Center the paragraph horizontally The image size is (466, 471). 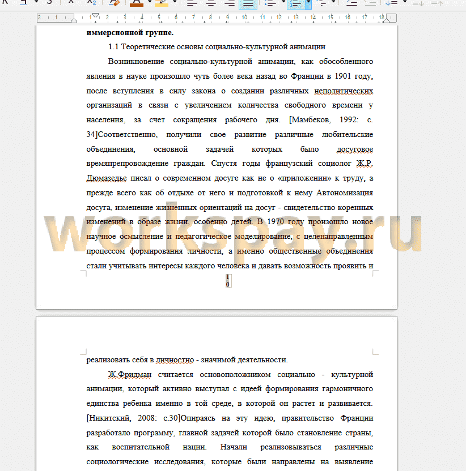click(x=211, y=3)
